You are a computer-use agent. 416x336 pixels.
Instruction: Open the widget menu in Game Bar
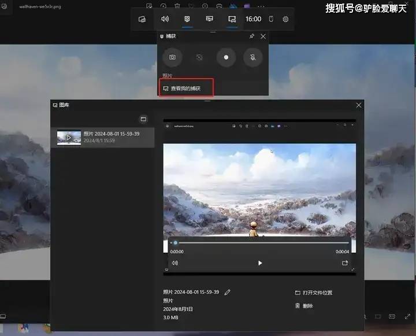tap(142, 19)
